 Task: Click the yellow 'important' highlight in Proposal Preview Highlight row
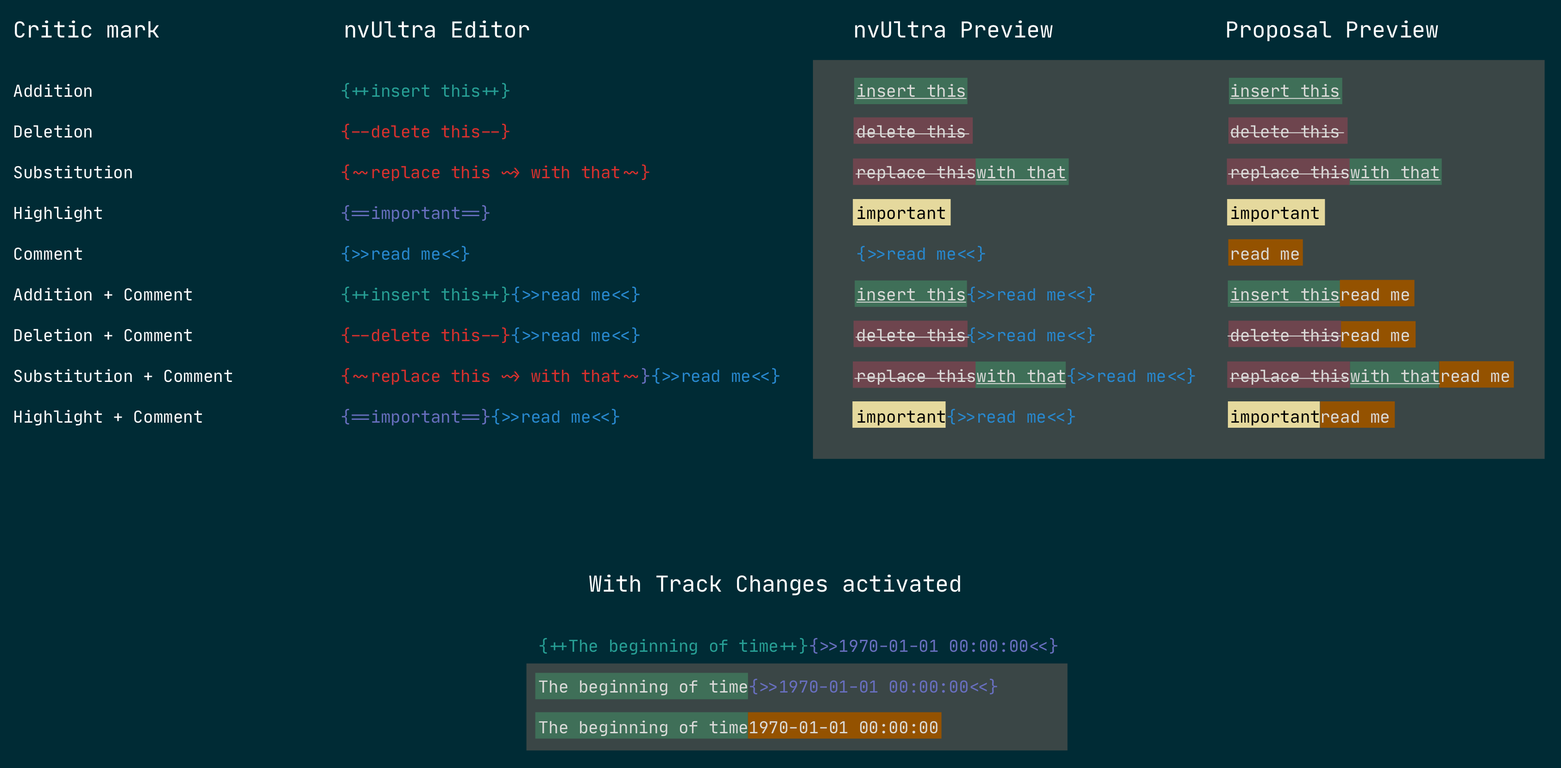1275,212
